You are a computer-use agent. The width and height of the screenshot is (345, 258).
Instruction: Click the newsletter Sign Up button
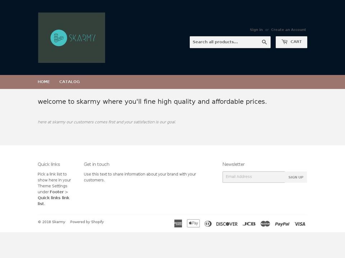[x=296, y=177]
